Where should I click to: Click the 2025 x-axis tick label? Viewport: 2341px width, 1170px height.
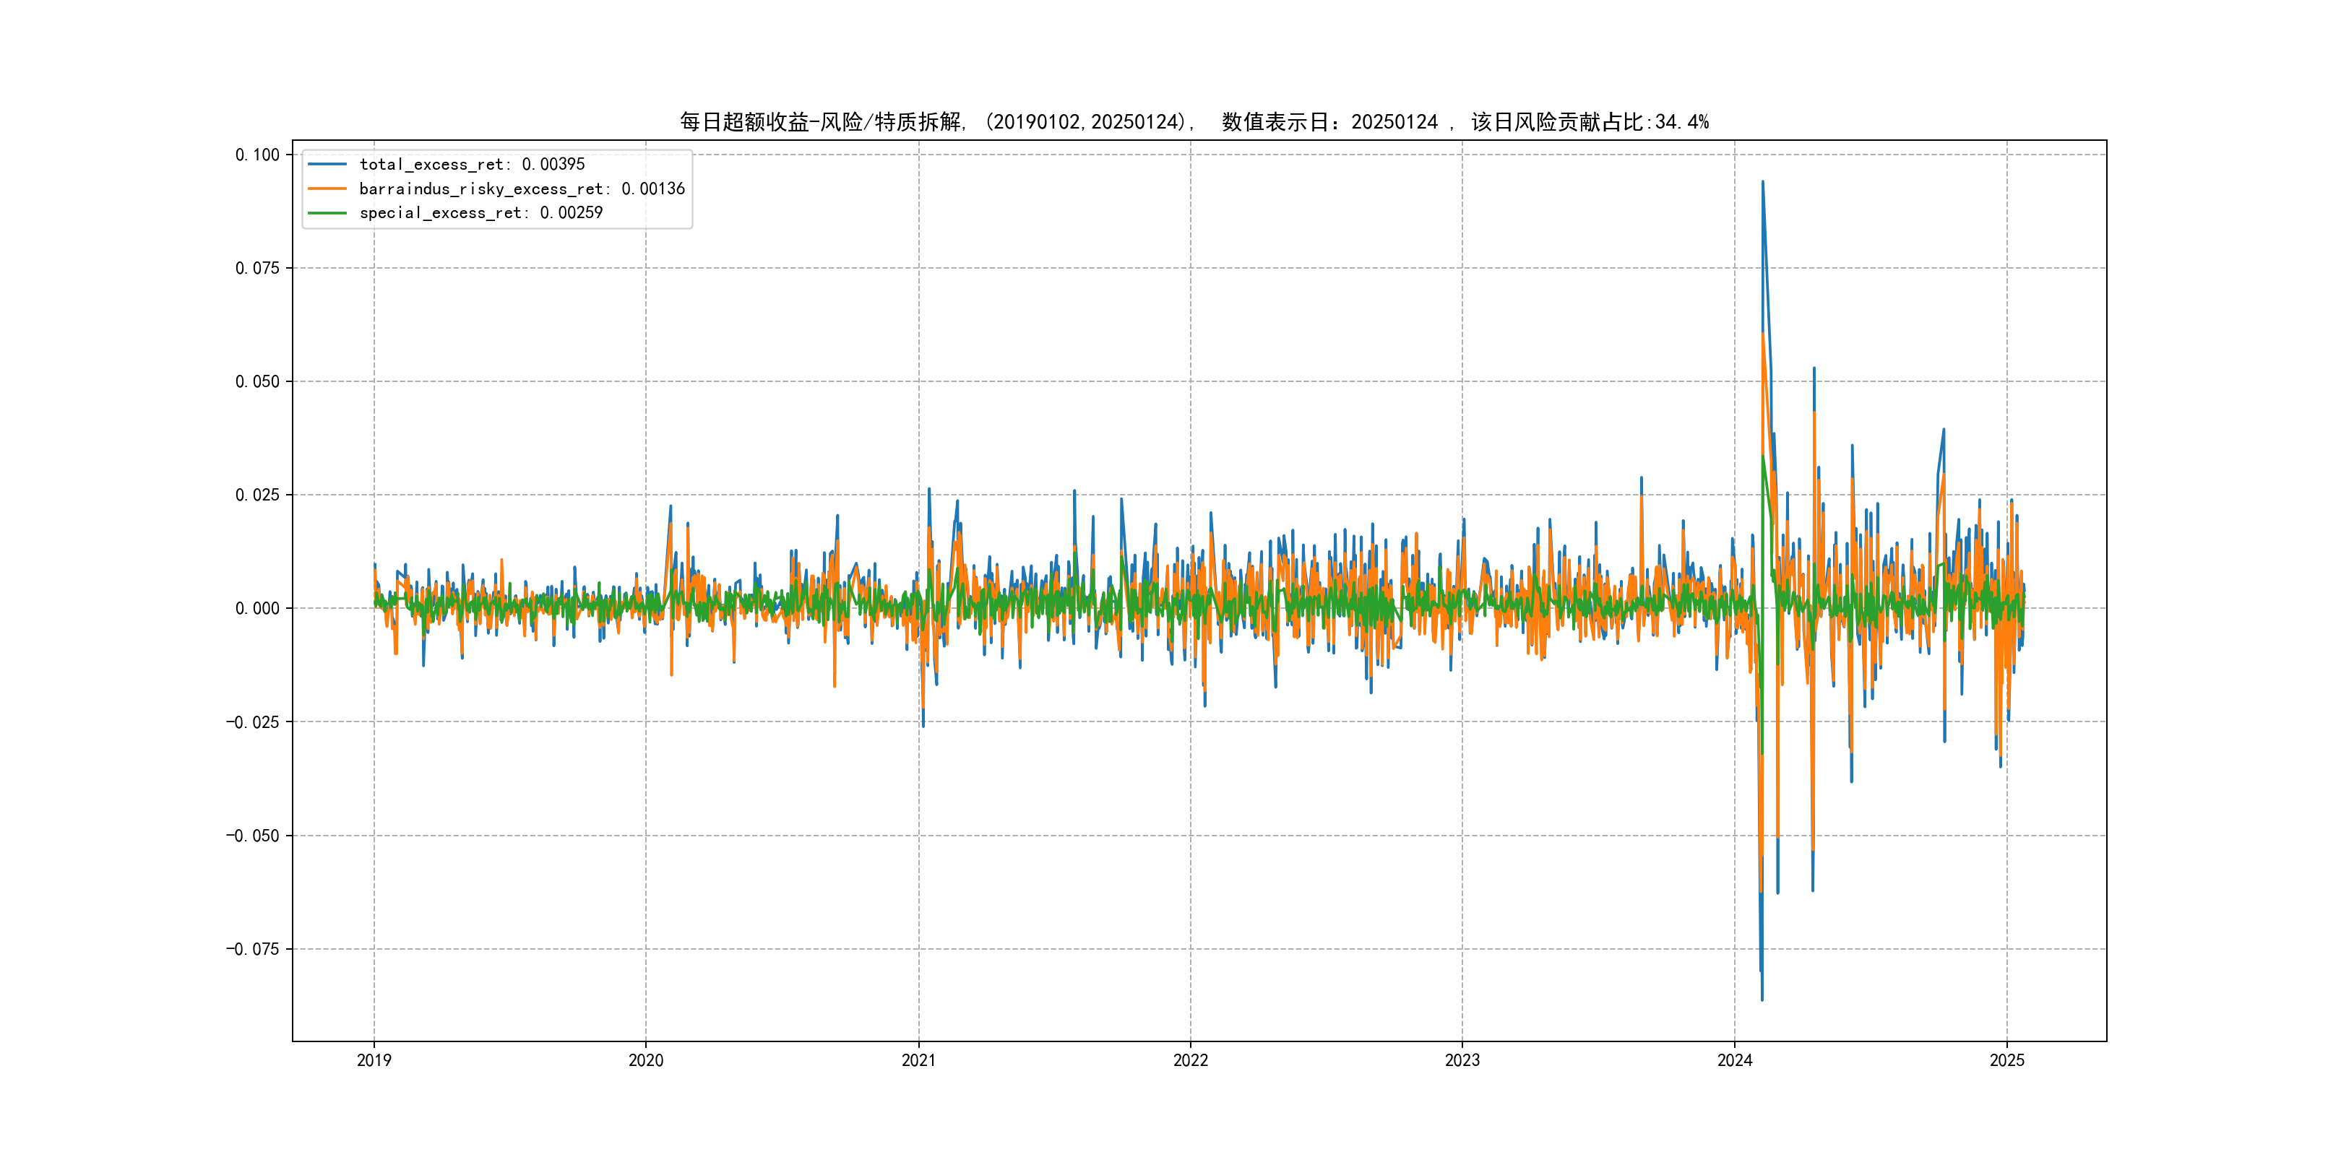click(x=2006, y=1060)
